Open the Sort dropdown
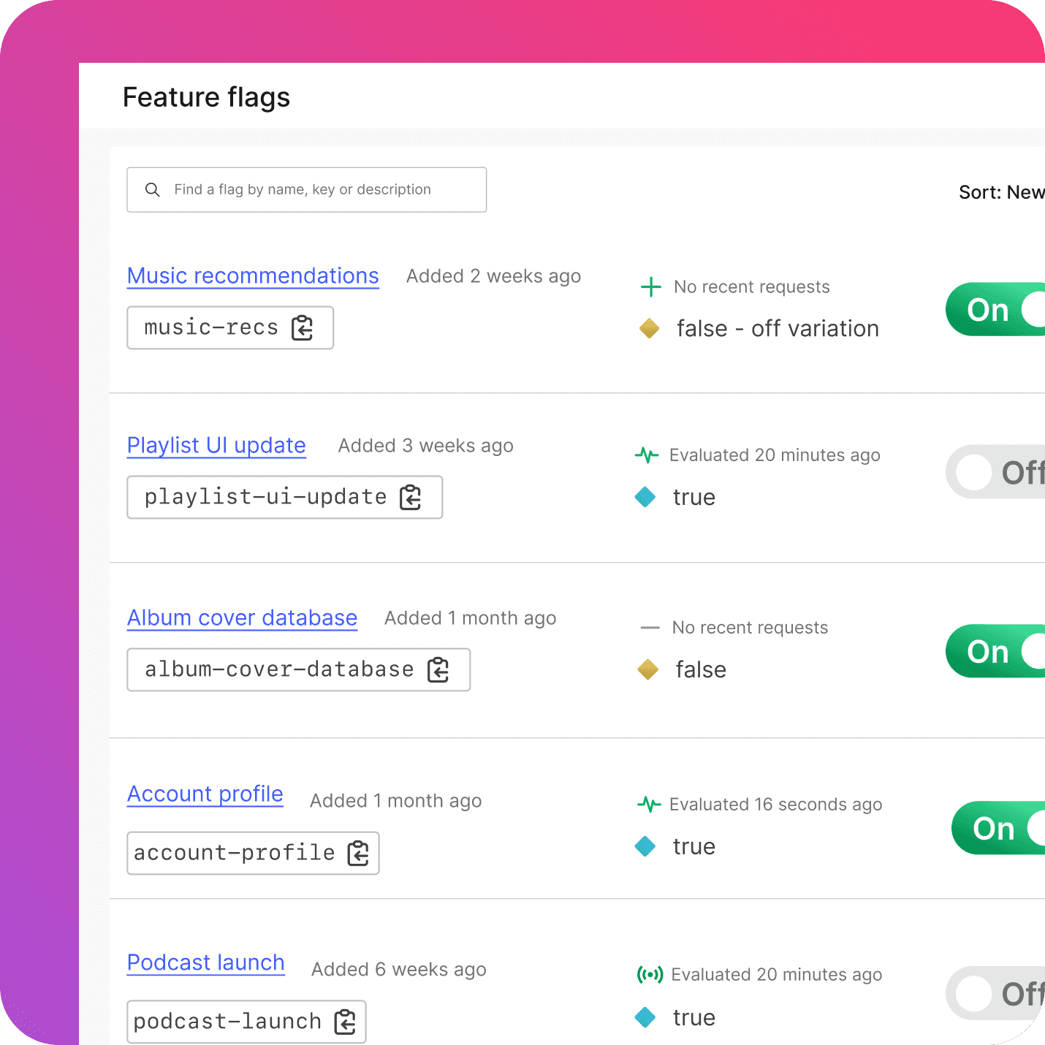 click(x=1002, y=192)
